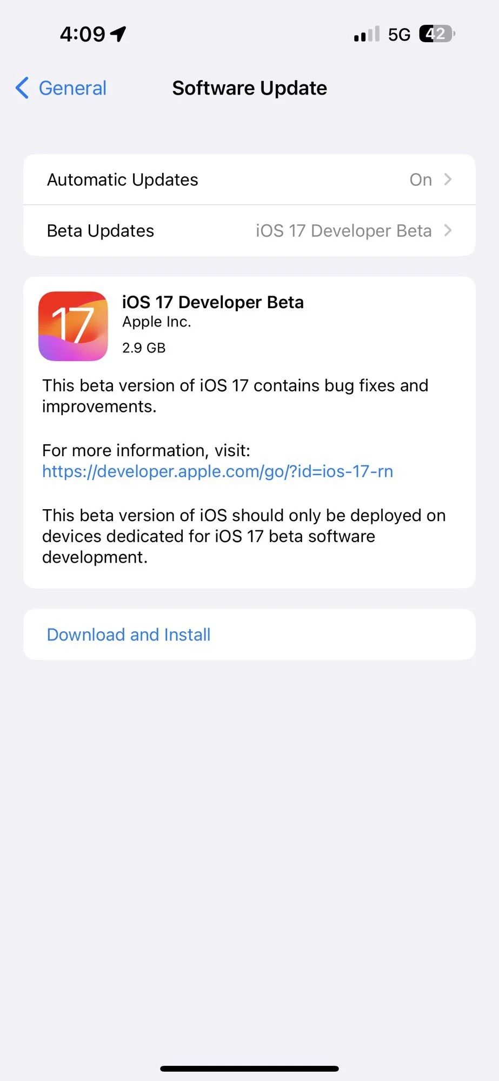The height and width of the screenshot is (1081, 499).
Task: Switch Beta Updates selection
Action: tap(343, 230)
